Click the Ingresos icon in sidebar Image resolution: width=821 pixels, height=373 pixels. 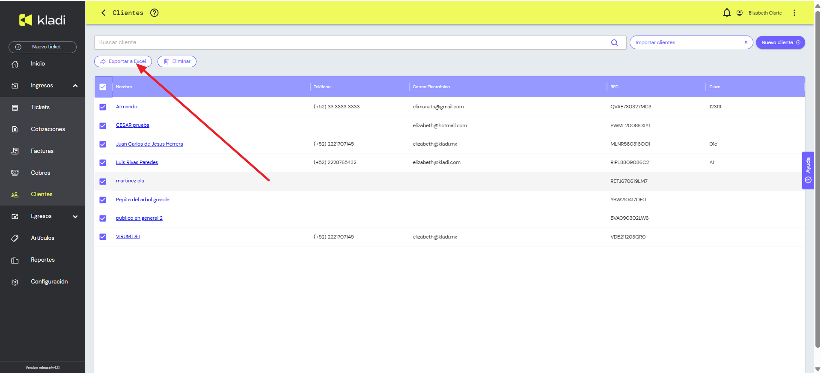[15, 86]
